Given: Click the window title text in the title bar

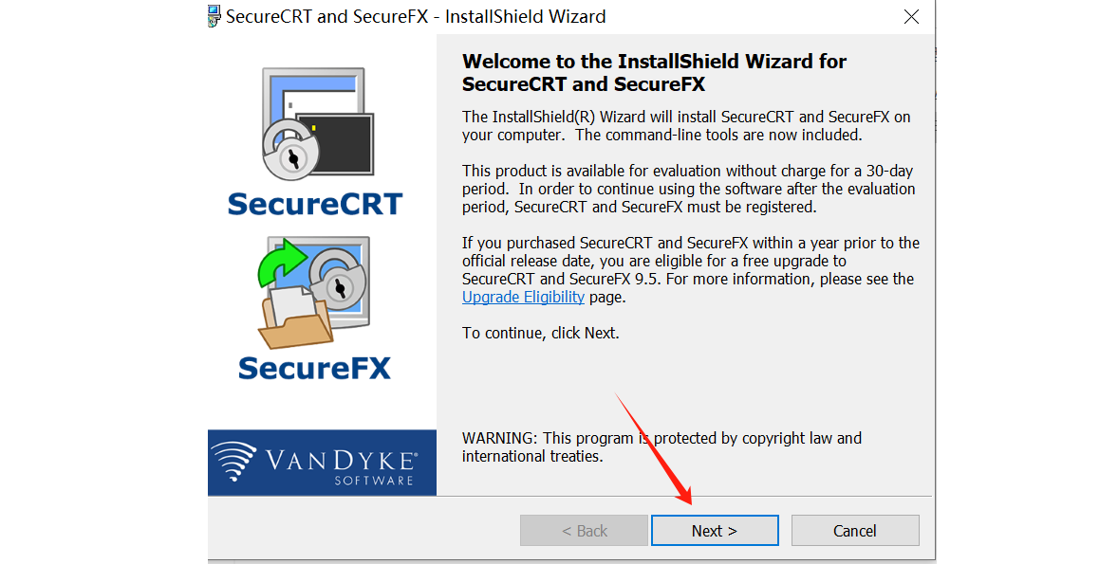Looking at the screenshot, I should pyautogui.click(x=416, y=16).
